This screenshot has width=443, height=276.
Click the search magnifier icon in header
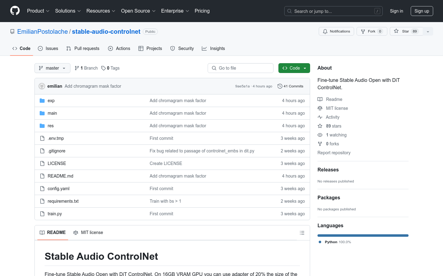click(289, 11)
